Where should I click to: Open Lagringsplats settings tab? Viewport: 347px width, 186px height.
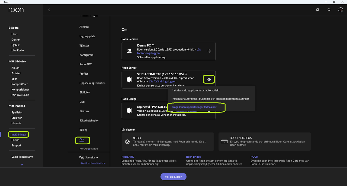[87, 36]
